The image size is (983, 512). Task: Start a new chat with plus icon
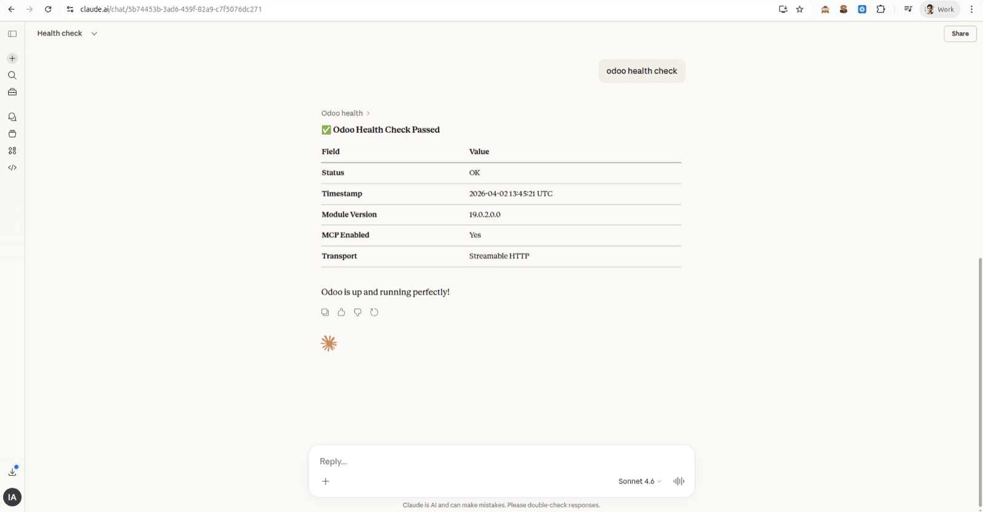pyautogui.click(x=12, y=58)
